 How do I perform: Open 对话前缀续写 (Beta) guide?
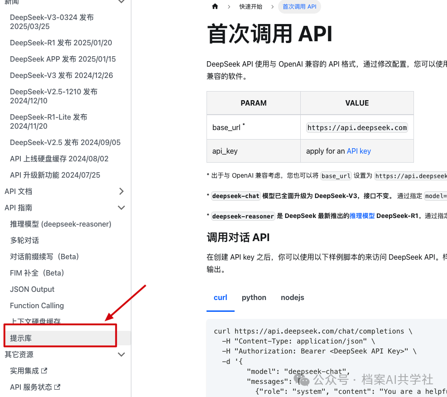[x=44, y=257]
